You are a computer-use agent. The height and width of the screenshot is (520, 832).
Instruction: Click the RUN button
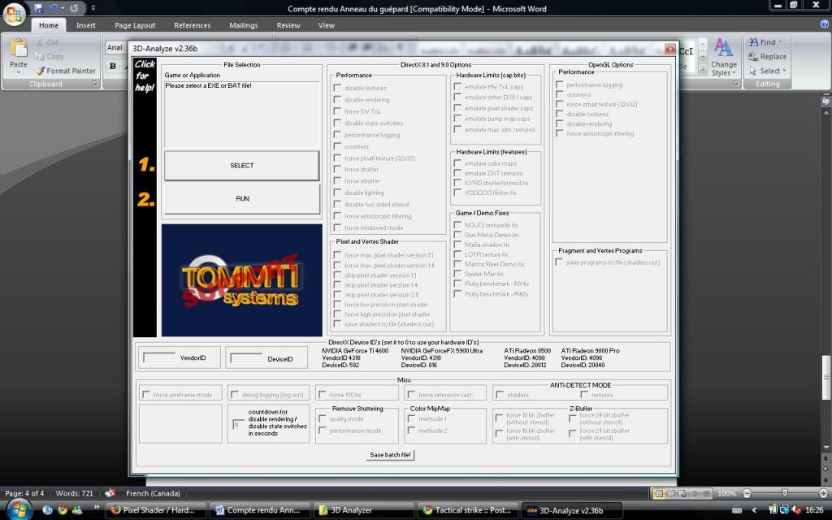242,198
